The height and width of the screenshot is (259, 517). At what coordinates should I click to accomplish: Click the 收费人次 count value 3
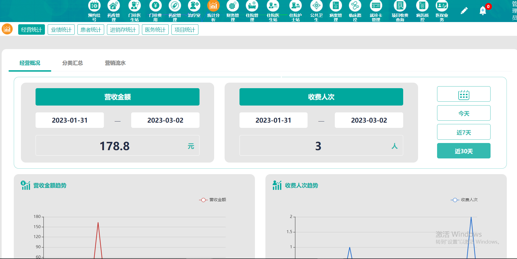[x=318, y=146]
